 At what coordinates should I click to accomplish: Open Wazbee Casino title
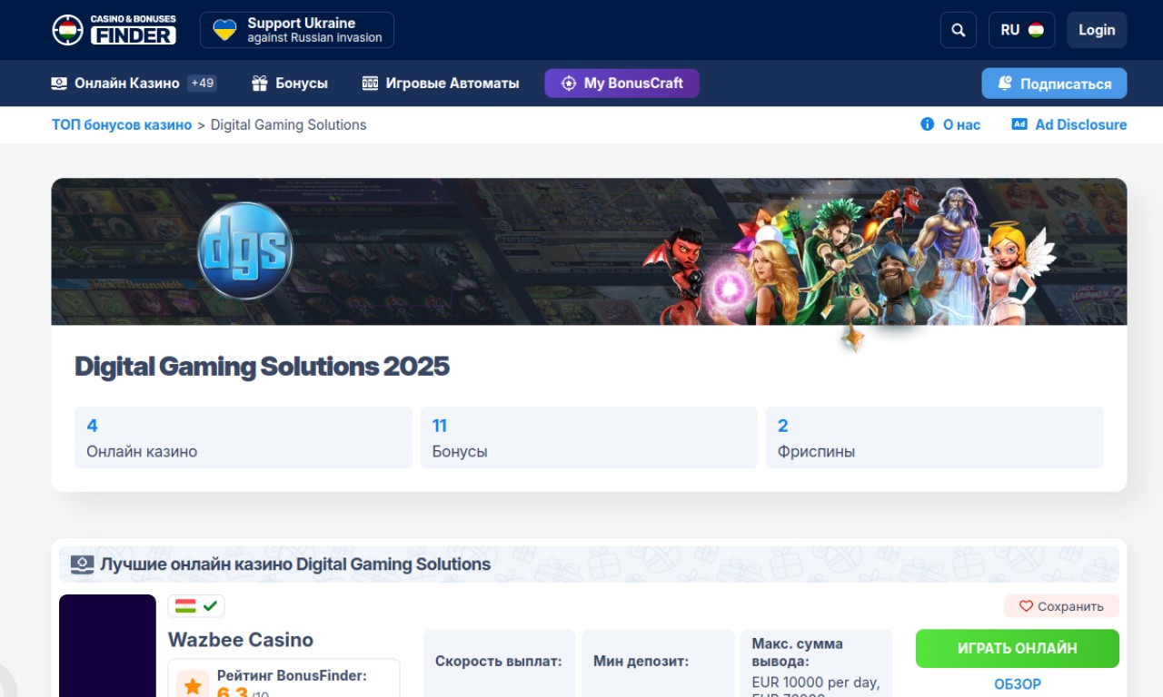[241, 640]
